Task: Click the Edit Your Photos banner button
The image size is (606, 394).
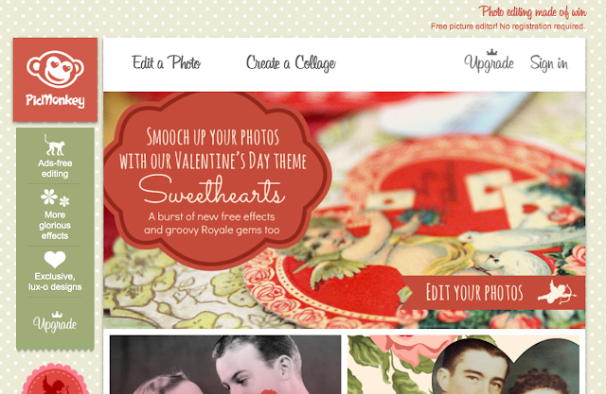Action: point(492,292)
